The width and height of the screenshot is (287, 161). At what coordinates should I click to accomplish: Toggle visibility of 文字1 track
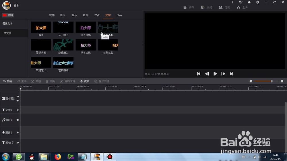click(x=18, y=110)
